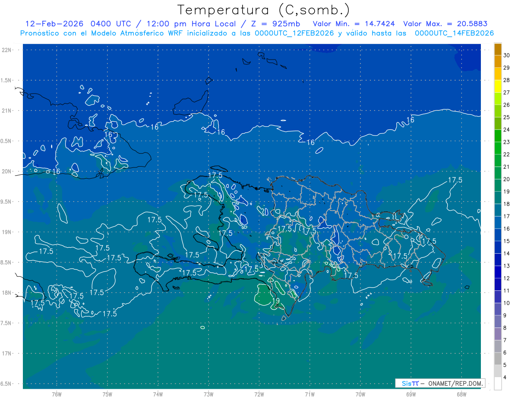Click the '29' color scale label

pyautogui.click(x=507, y=68)
